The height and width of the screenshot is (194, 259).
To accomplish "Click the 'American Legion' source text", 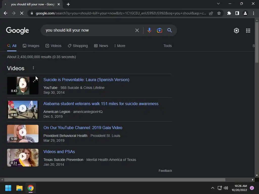I will tap(57, 112).
